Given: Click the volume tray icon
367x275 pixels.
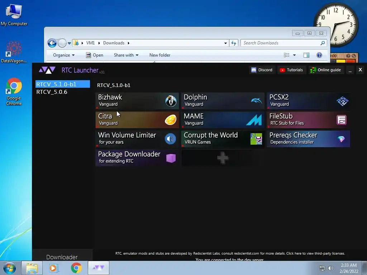Looking at the screenshot, I should pos(331,268).
